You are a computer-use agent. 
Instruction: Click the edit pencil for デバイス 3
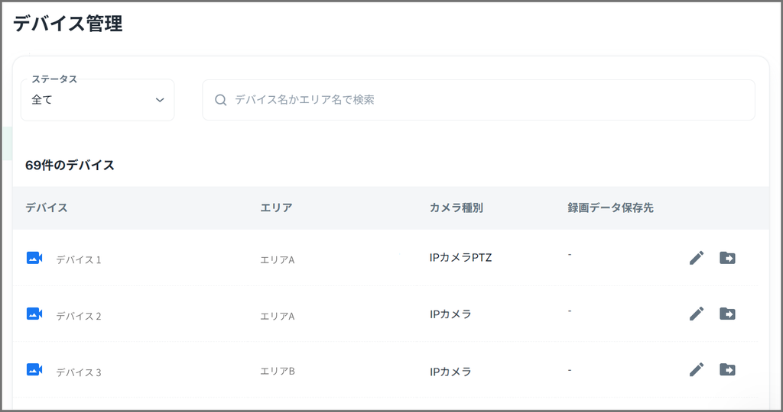[x=696, y=370]
